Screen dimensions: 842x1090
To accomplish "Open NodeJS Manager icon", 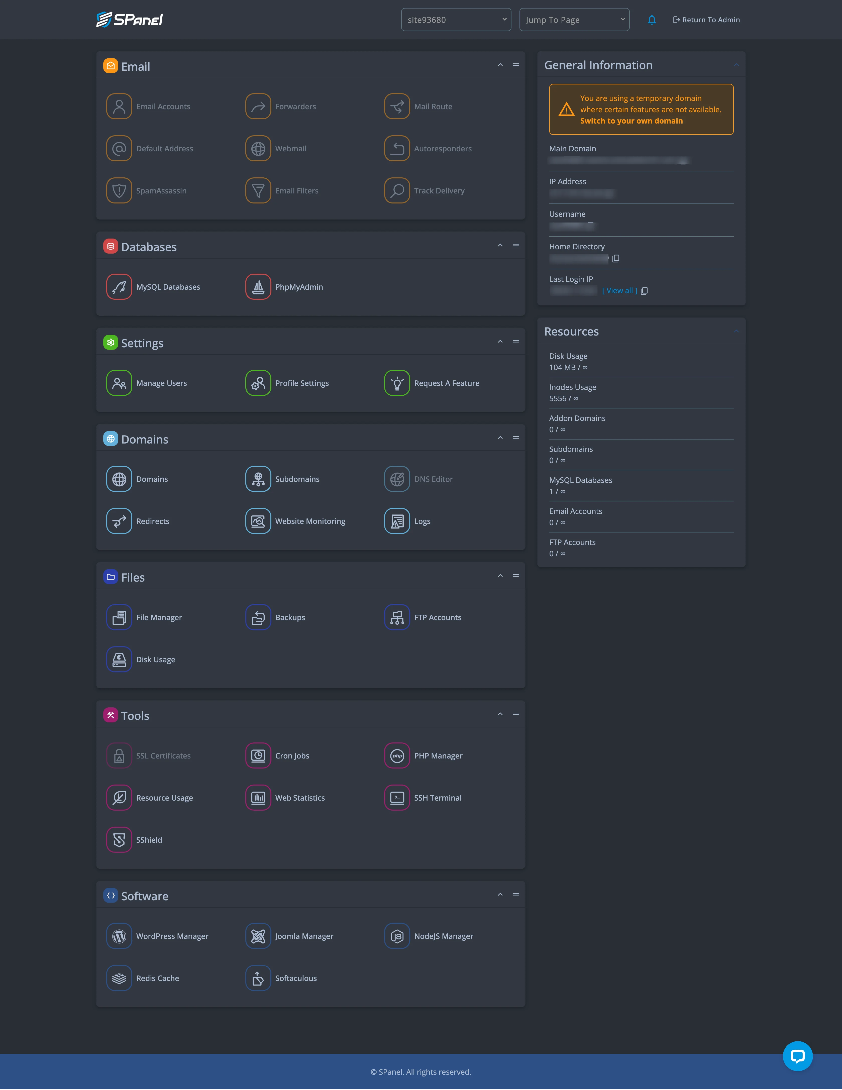I will [x=397, y=936].
